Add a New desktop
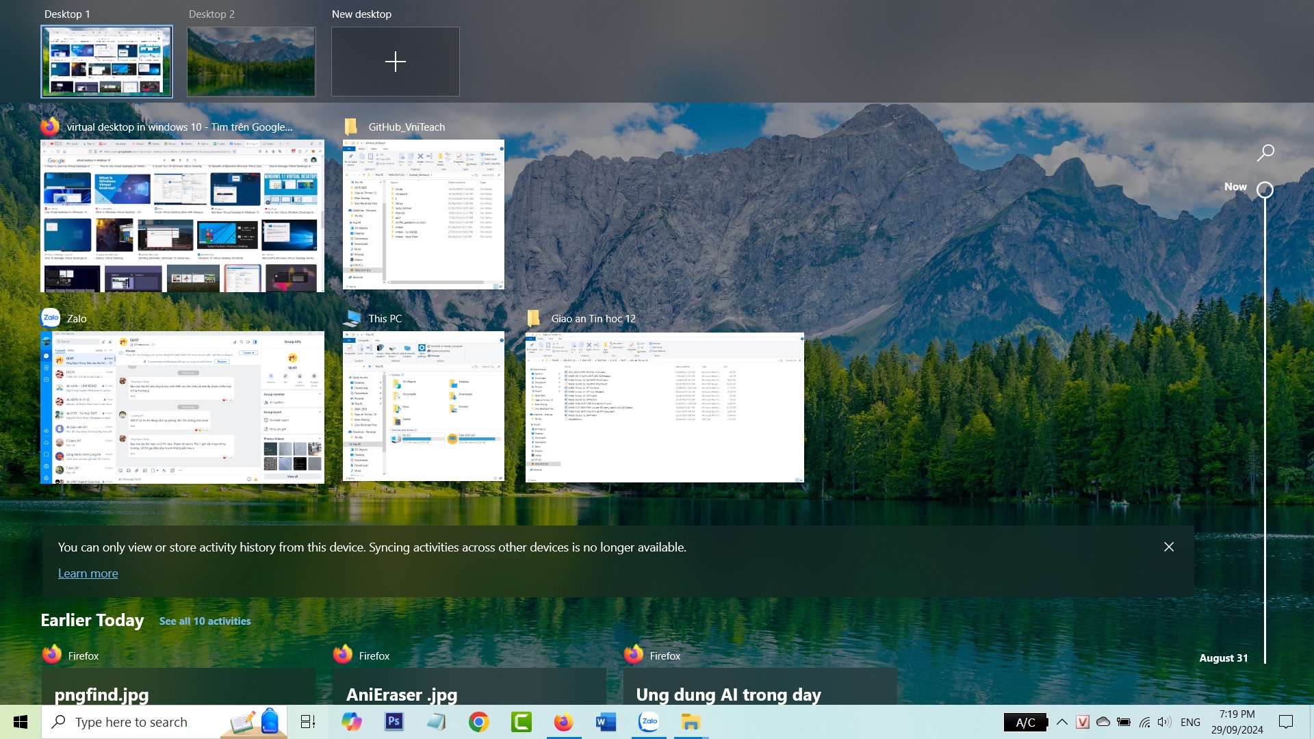1314x739 pixels. (396, 62)
